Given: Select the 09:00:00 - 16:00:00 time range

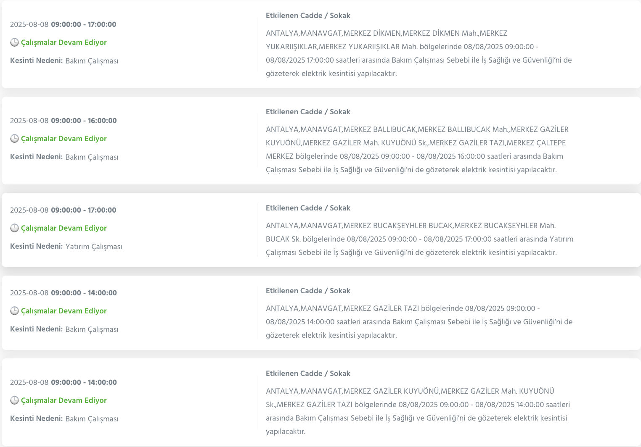Looking at the screenshot, I should 84,121.
